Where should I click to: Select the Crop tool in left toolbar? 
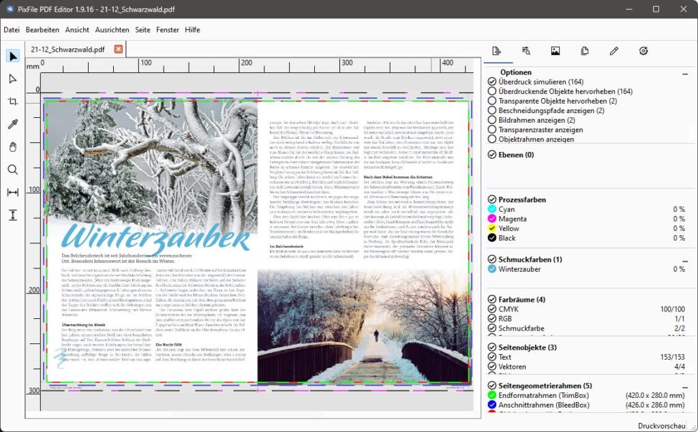tap(12, 102)
